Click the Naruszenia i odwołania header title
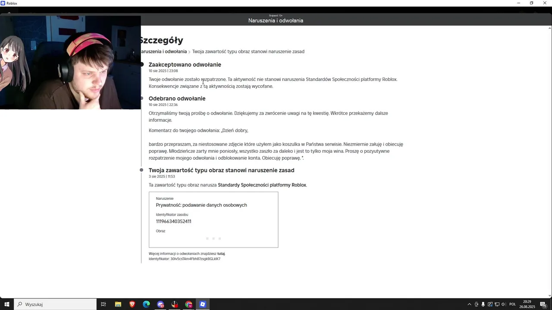Image resolution: width=552 pixels, height=310 pixels. tap(276, 21)
